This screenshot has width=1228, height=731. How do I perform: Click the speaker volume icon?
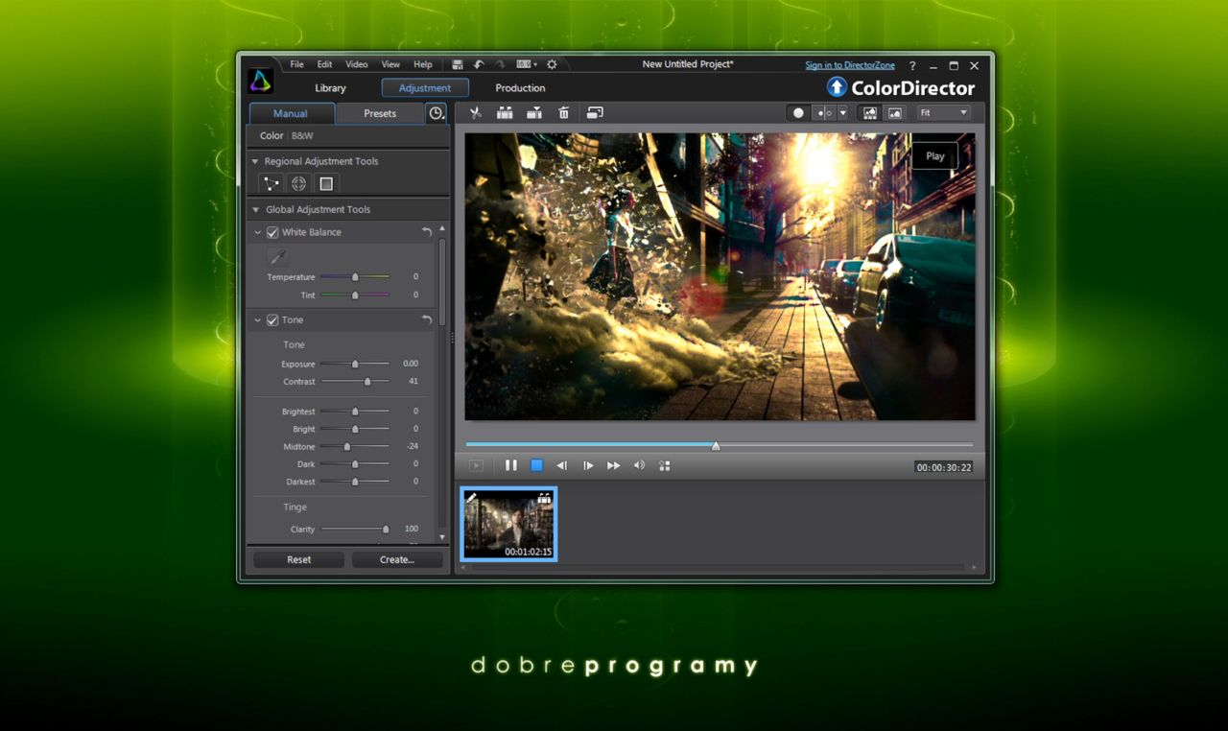[x=639, y=466]
